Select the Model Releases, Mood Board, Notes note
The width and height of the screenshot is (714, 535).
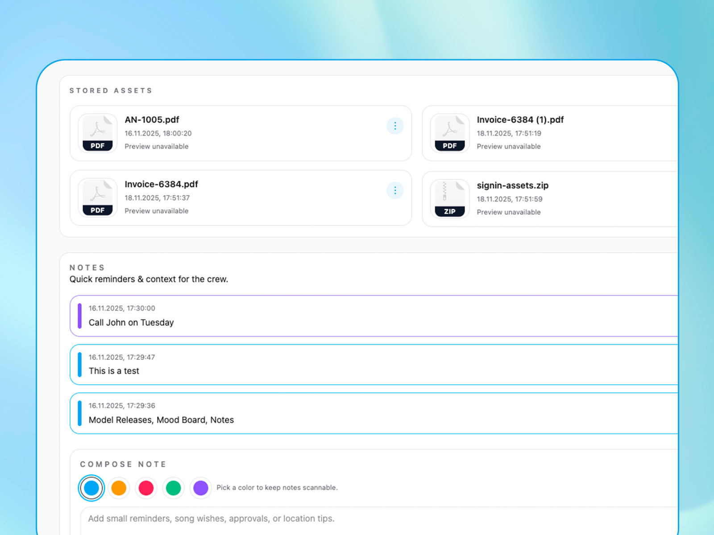tap(161, 420)
